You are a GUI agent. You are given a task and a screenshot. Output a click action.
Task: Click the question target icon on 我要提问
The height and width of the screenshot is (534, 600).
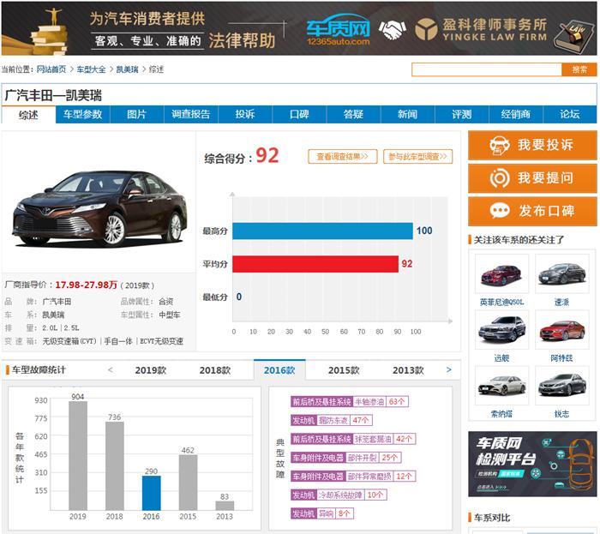(500, 178)
